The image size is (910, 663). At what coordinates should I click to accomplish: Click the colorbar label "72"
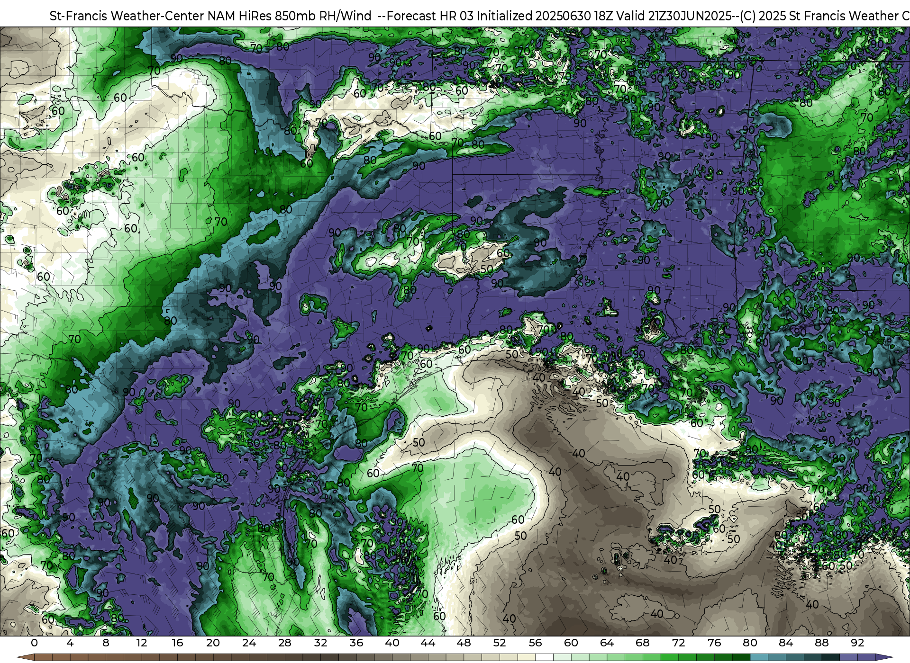point(678,643)
